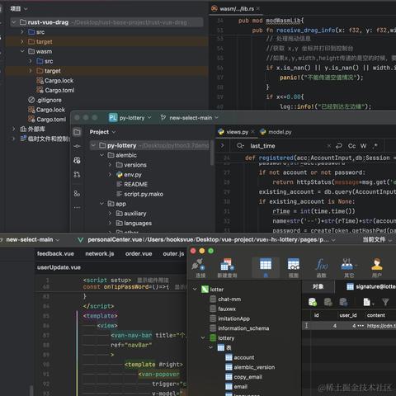This screenshot has width=396, height=396.
Task: Click the Vue V icon beside personalCenter.vue
Action: [80, 240]
